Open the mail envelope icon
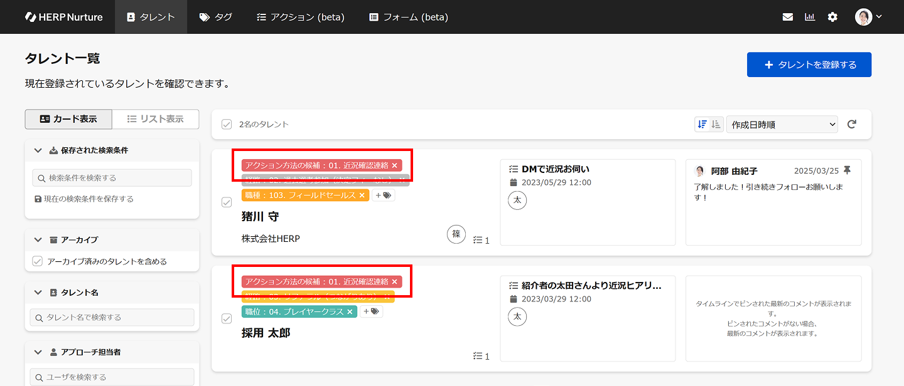The image size is (904, 386). (788, 17)
